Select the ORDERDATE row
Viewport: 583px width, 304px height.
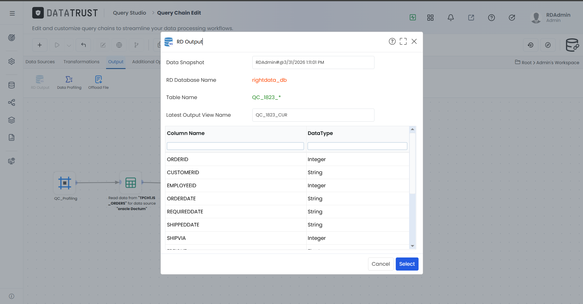(287, 199)
